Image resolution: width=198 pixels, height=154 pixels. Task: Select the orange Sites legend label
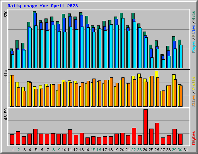click(x=193, y=101)
